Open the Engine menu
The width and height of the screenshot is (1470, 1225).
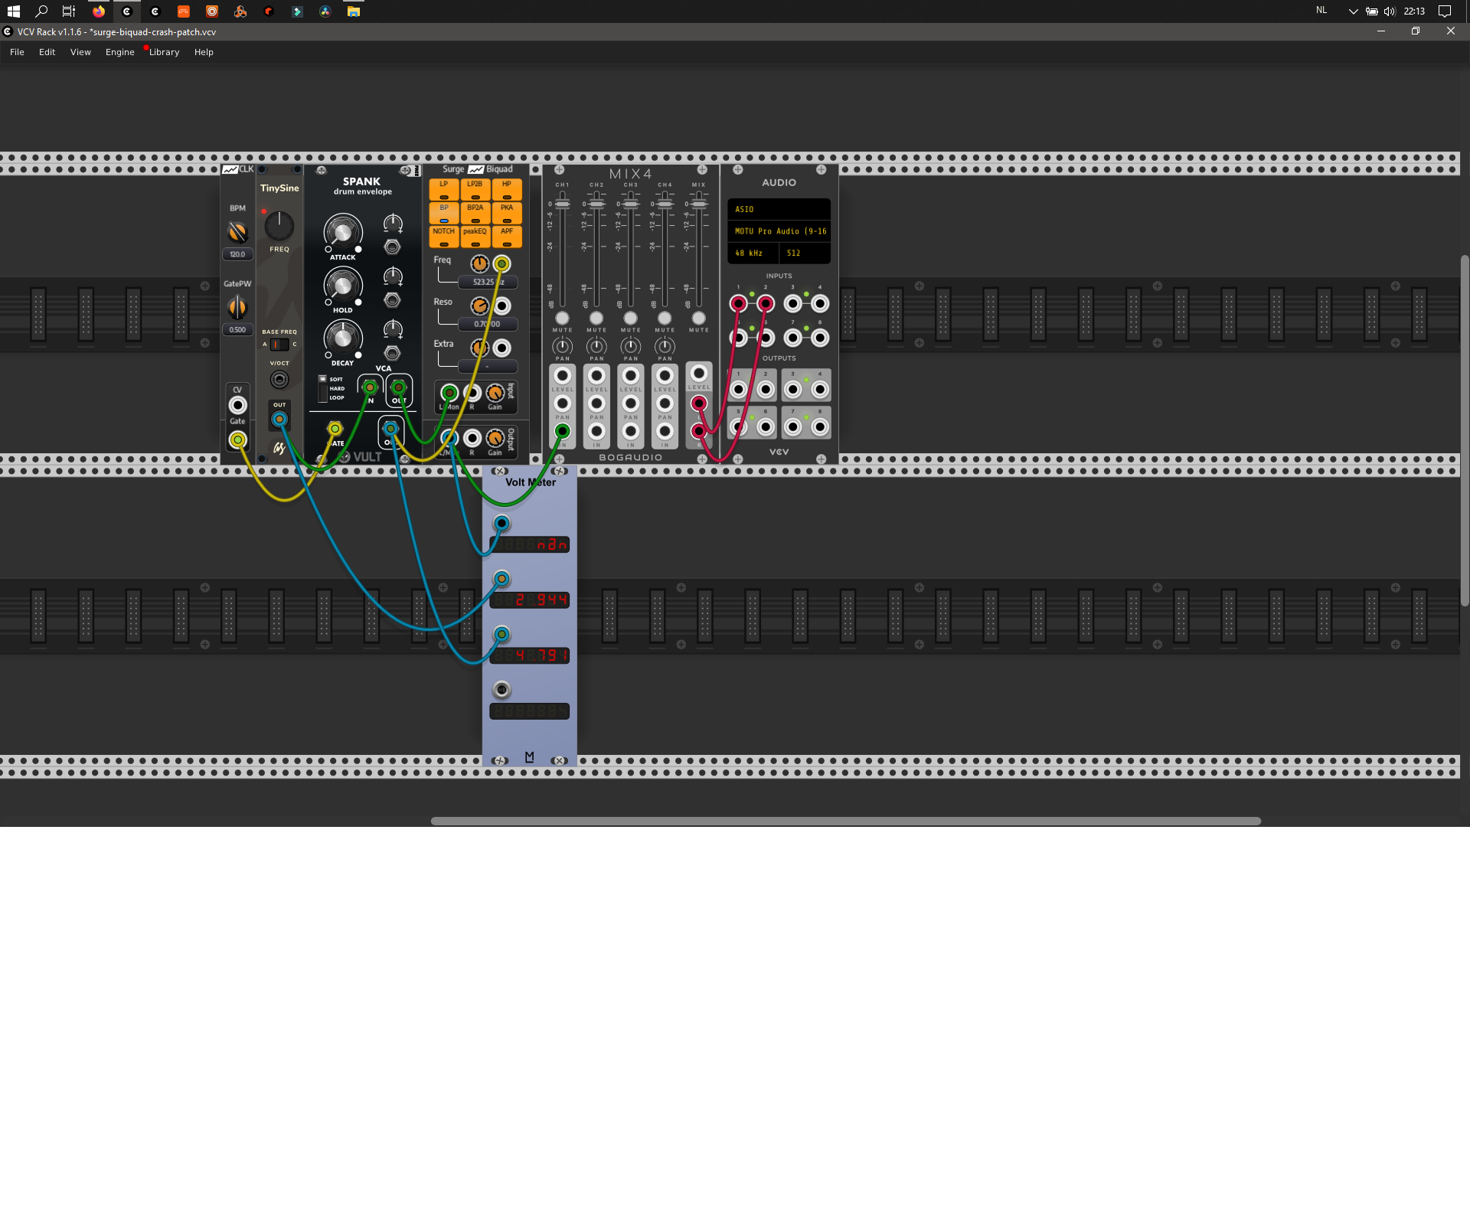tap(119, 52)
